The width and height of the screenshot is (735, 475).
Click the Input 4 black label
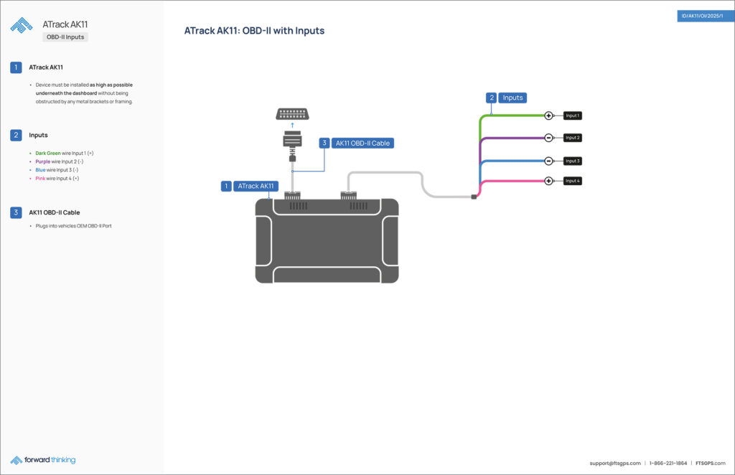point(572,181)
